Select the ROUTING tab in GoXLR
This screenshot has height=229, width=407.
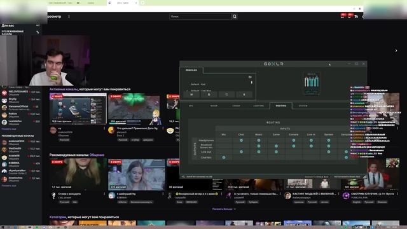[x=281, y=106]
